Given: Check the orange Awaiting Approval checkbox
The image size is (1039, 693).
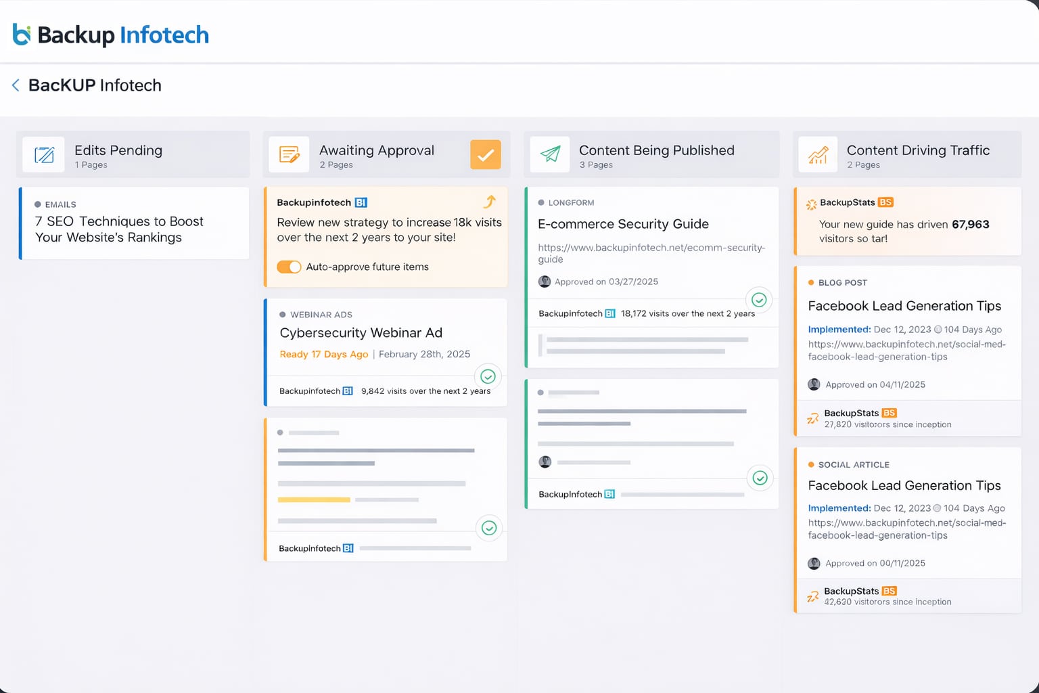Looking at the screenshot, I should click(x=485, y=155).
